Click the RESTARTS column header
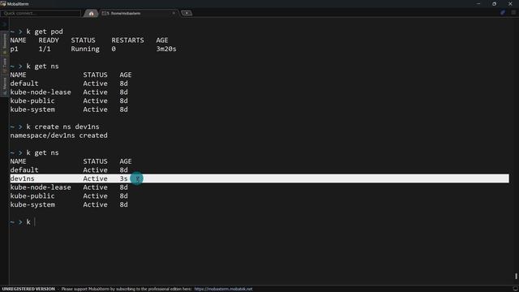 tap(127, 41)
